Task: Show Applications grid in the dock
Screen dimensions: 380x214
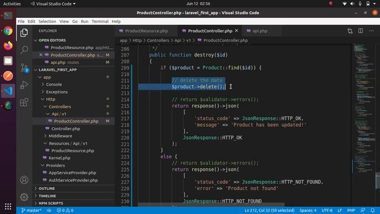Action: point(8,206)
